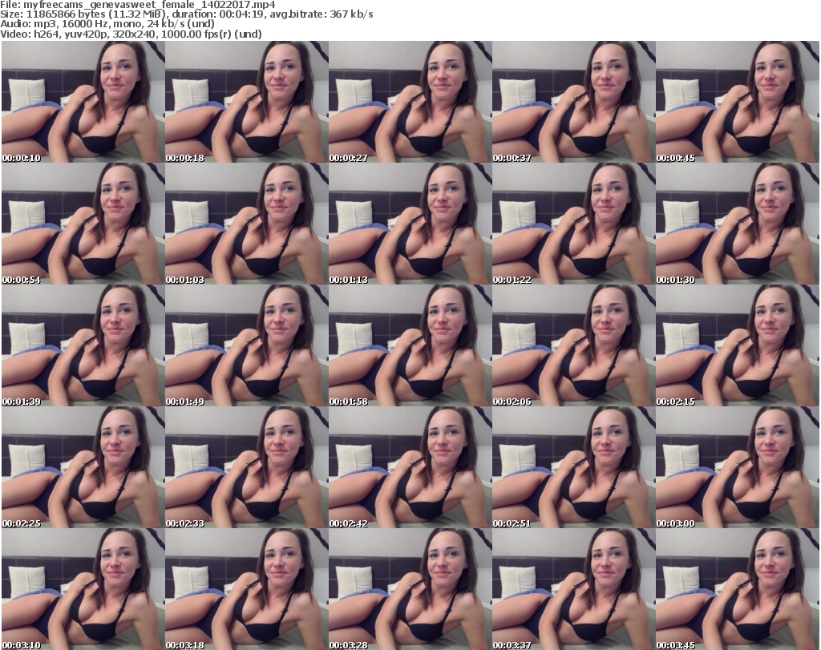The height and width of the screenshot is (650, 821).
Task: Open the thumbnail at 00:03:28
Action: click(x=410, y=589)
